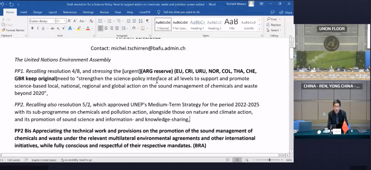
Task: Click the Clear All Formatting icon
Action: 91,21
